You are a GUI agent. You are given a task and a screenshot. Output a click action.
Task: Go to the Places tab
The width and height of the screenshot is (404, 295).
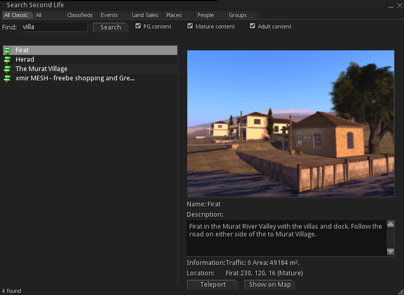tap(179, 15)
